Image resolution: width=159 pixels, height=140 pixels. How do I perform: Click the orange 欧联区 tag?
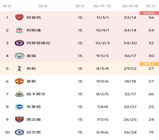point(149,64)
